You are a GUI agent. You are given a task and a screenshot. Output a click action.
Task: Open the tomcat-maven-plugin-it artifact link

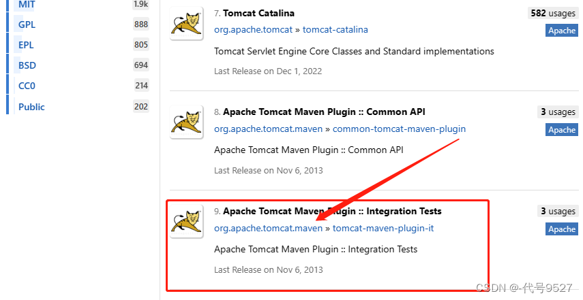coord(383,228)
